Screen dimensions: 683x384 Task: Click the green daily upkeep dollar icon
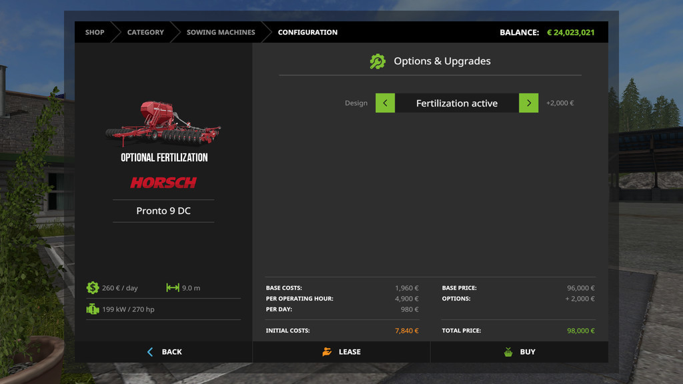(93, 288)
